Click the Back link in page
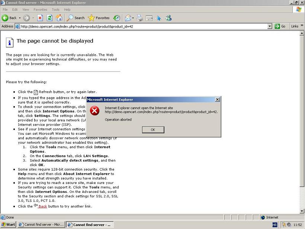Viewport: 305px width, 229px height. point(43,206)
